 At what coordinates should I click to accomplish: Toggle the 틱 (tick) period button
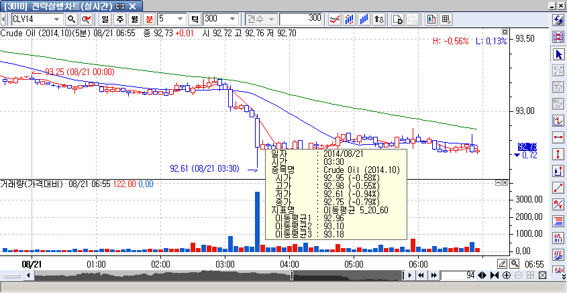(195, 19)
